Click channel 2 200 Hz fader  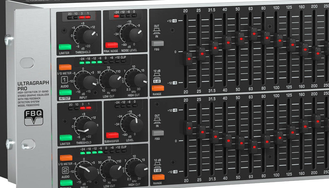[x=318, y=121]
